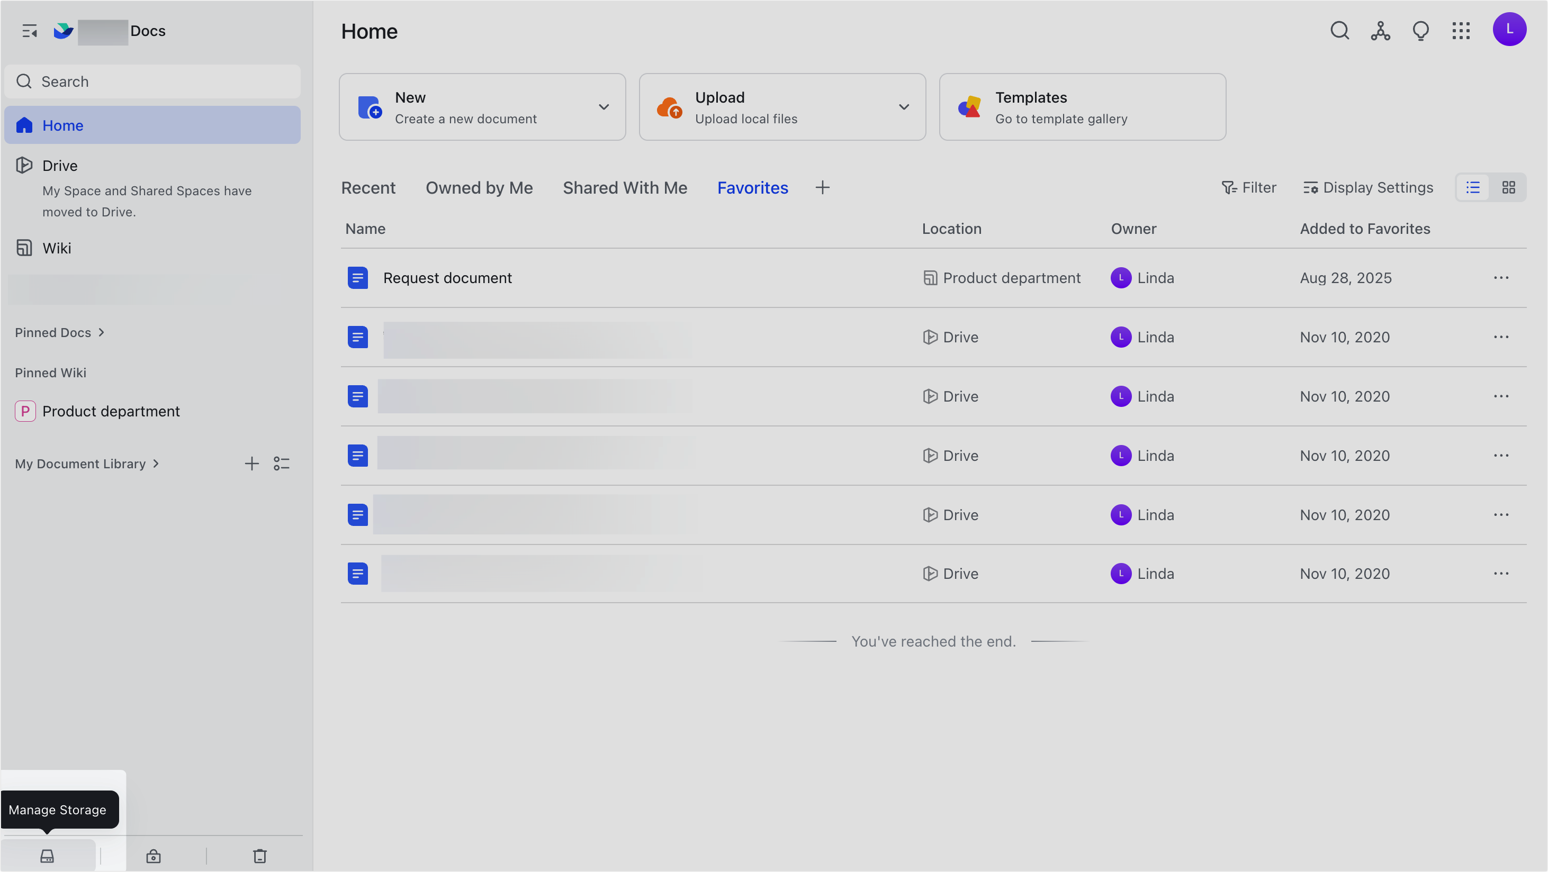Click the sidebar Search field
Screen dimensions: 1548x872
pos(152,81)
